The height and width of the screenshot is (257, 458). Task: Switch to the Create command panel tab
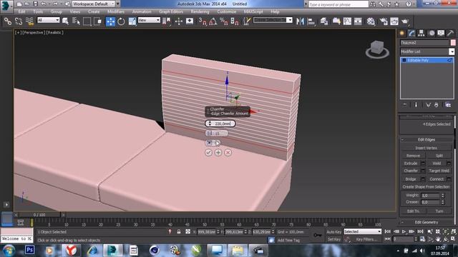tap(402, 34)
